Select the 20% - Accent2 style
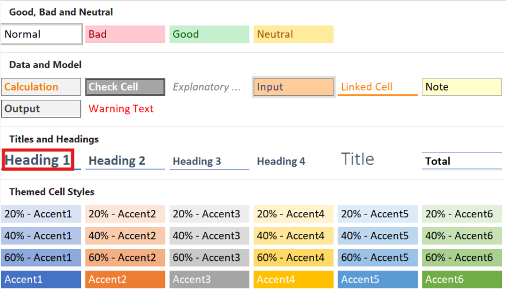The image size is (506, 293). (125, 214)
